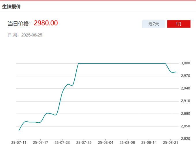Pick the 25-08-08 x-axis date label
The height and width of the screenshot is (144, 196).
pyautogui.click(x=127, y=142)
